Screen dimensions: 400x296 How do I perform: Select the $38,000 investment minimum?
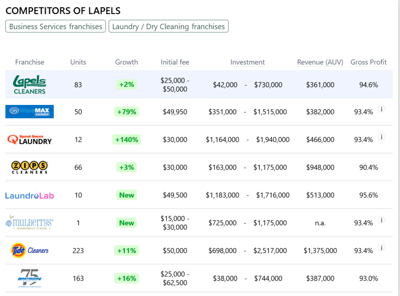coord(225,278)
